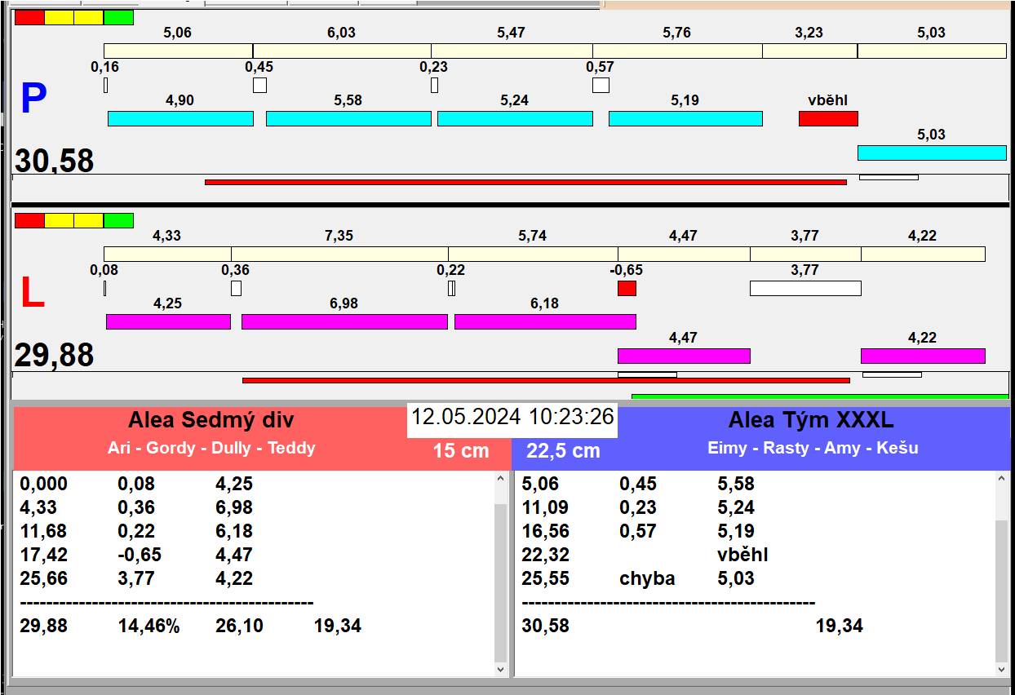Select the cyan 4,90 run bar
This screenshot has height=695, width=1015.
click(x=180, y=118)
